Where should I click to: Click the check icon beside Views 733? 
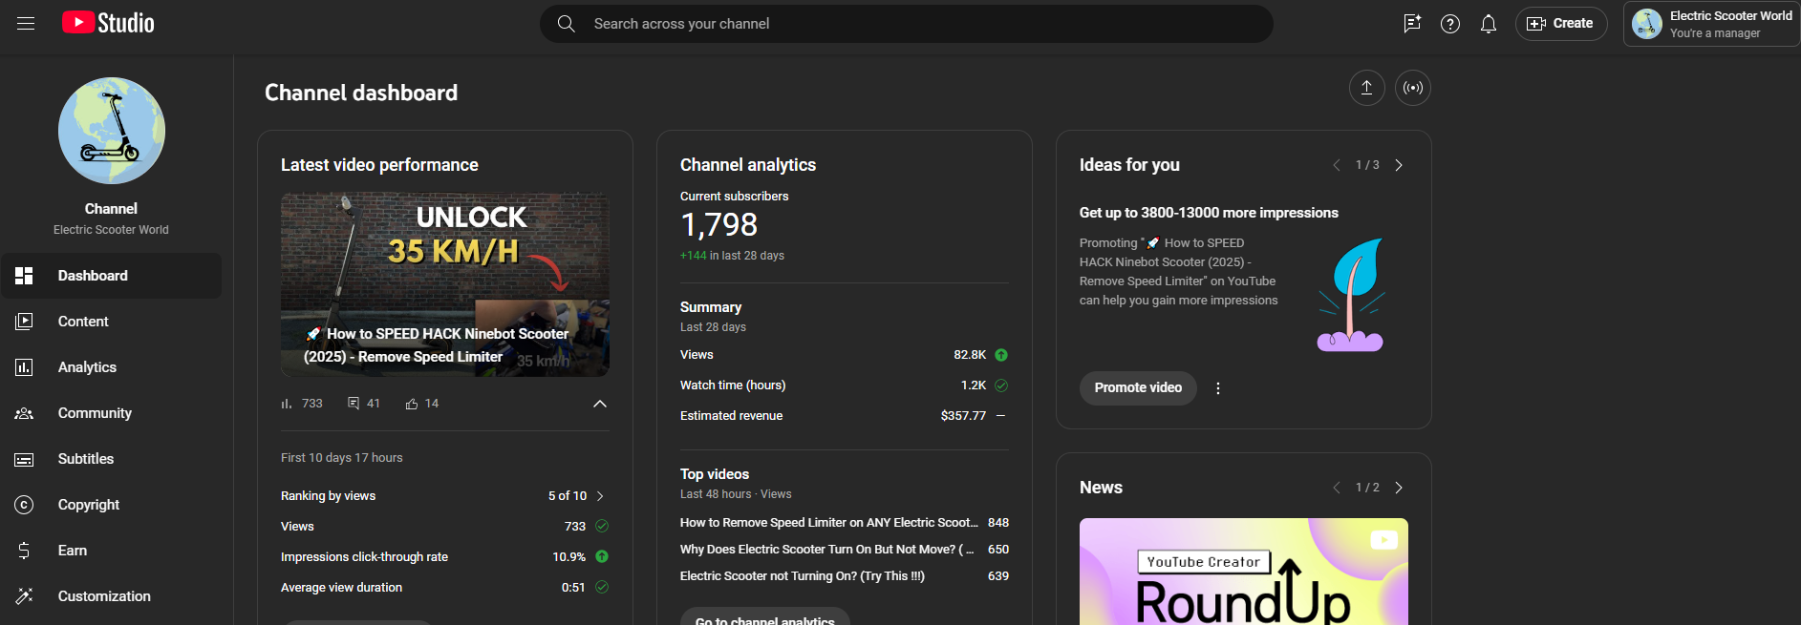click(x=602, y=526)
